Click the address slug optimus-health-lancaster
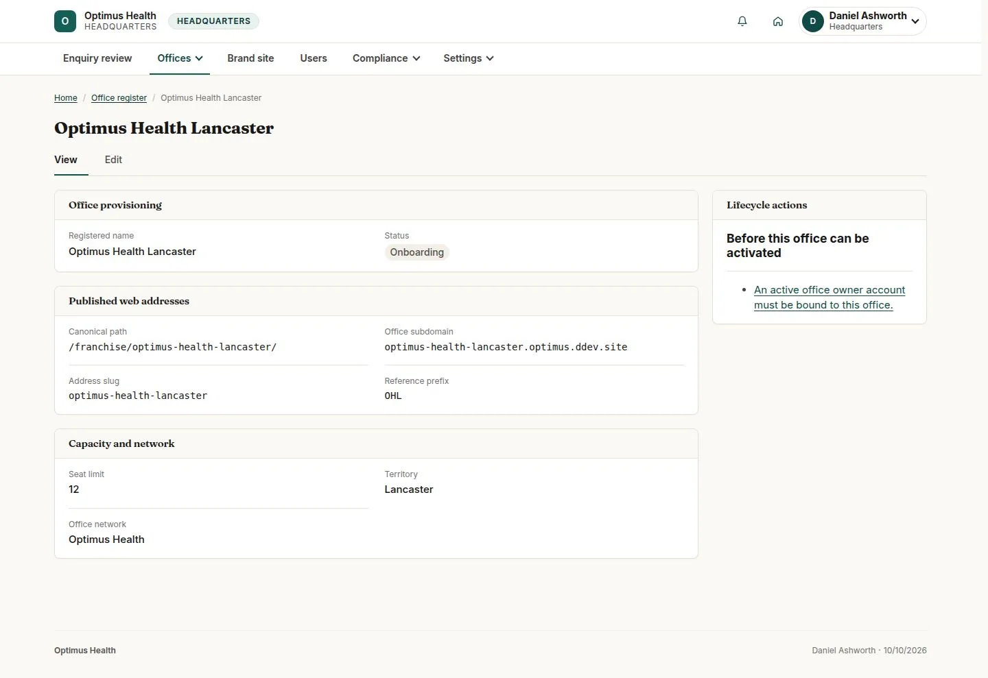The image size is (988, 678). (138, 396)
